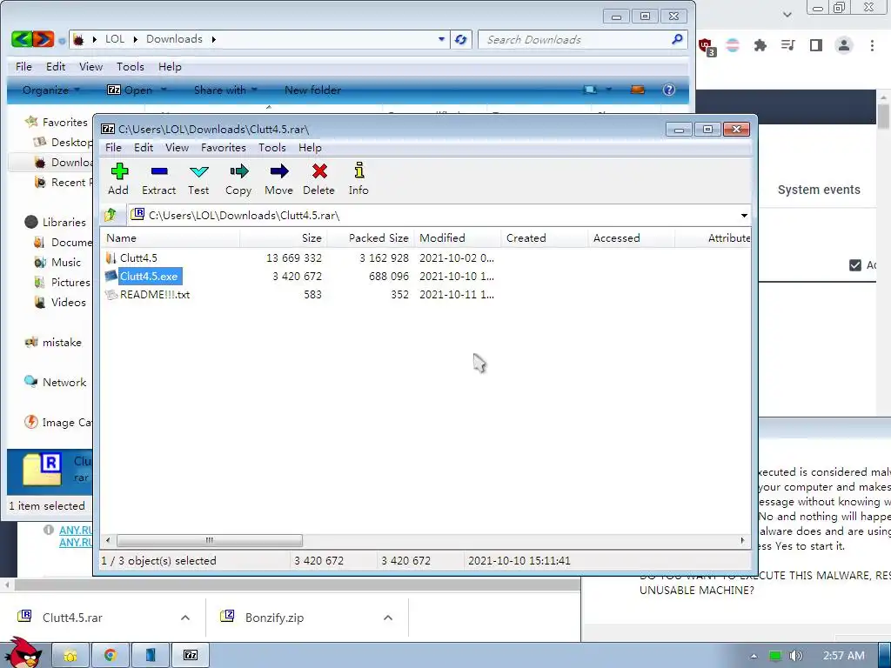Click the 7-Zip taskbar button
This screenshot has height=668, width=891.
(191, 656)
